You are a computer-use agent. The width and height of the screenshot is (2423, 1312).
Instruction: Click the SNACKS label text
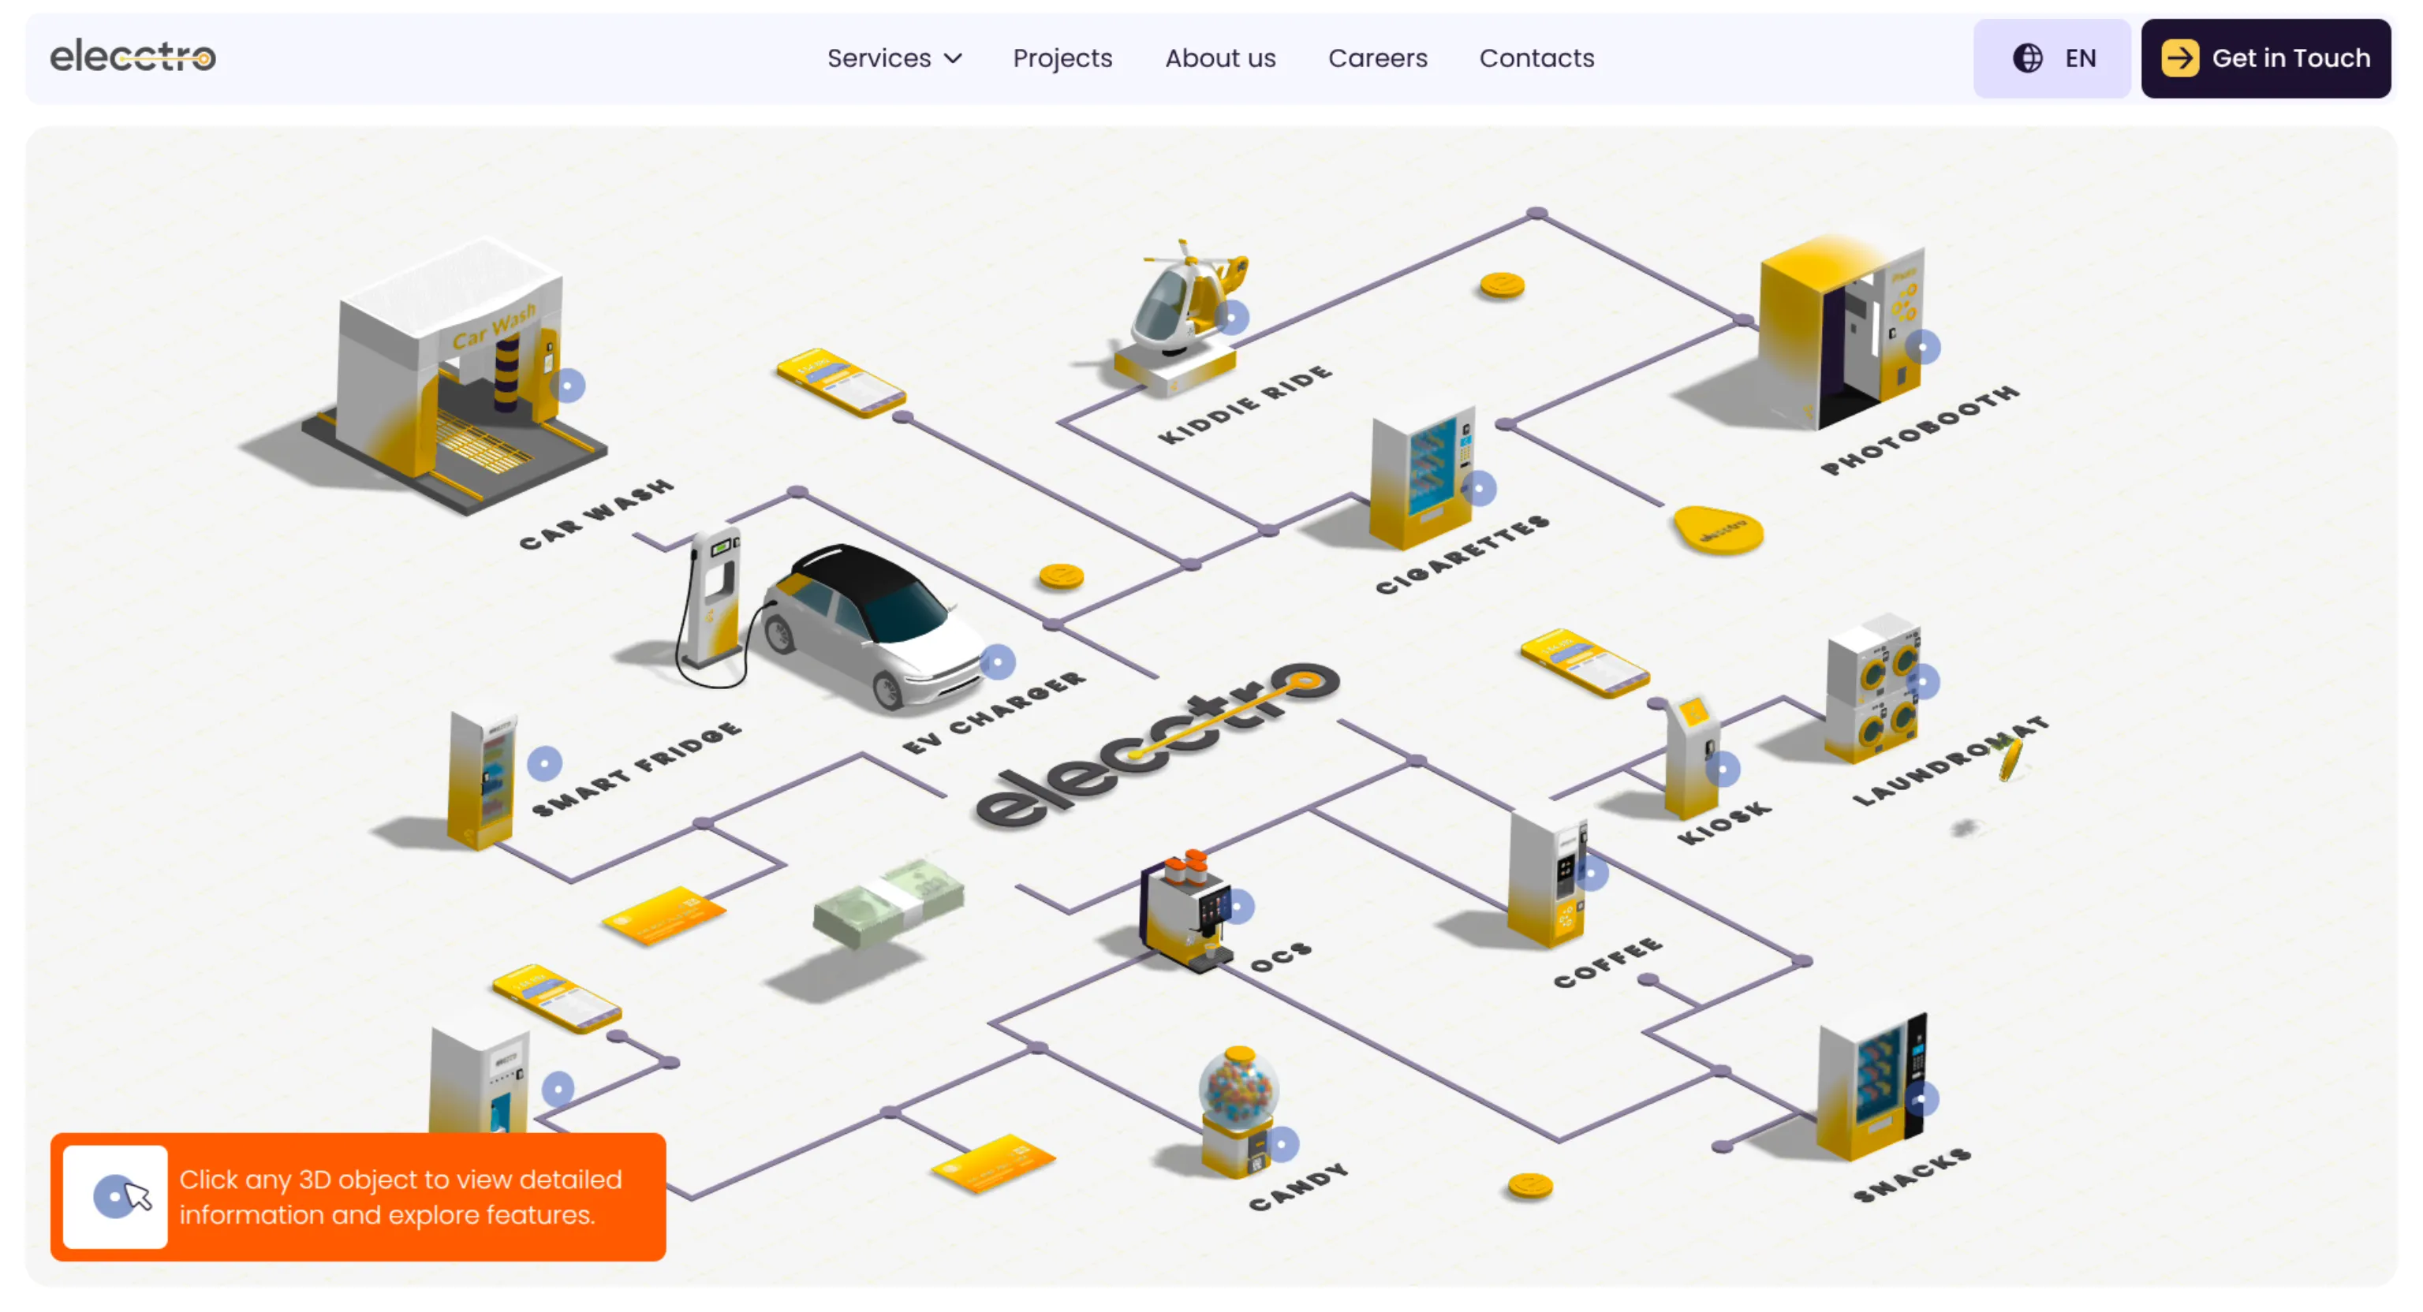pyautogui.click(x=1911, y=1176)
